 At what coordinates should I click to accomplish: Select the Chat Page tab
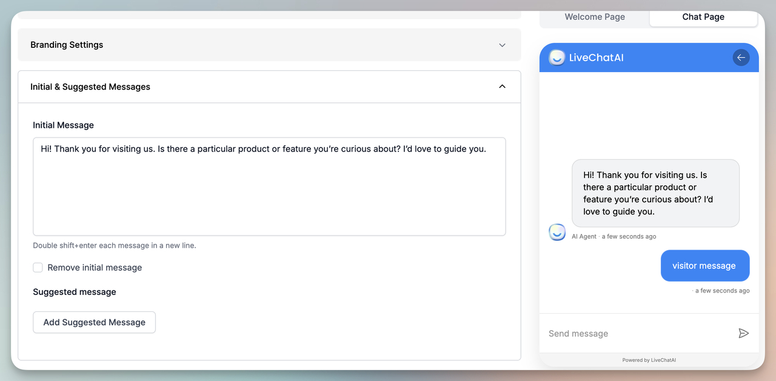[703, 17]
